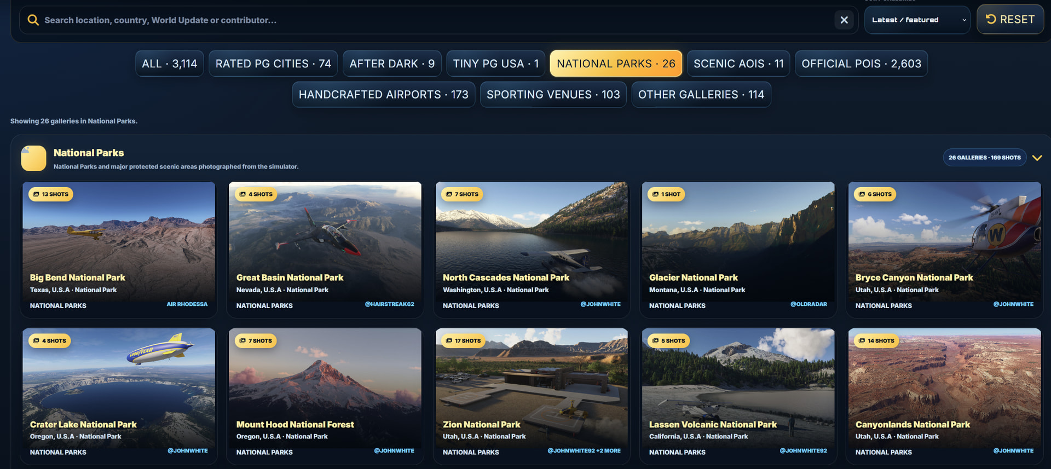Open contributor @HAIRSTREAK62 link
Viewport: 1051px width, 469px height.
[390, 304]
